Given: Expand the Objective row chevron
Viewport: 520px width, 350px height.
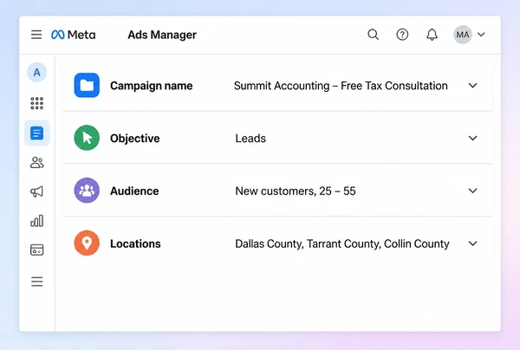Looking at the screenshot, I should tap(472, 138).
